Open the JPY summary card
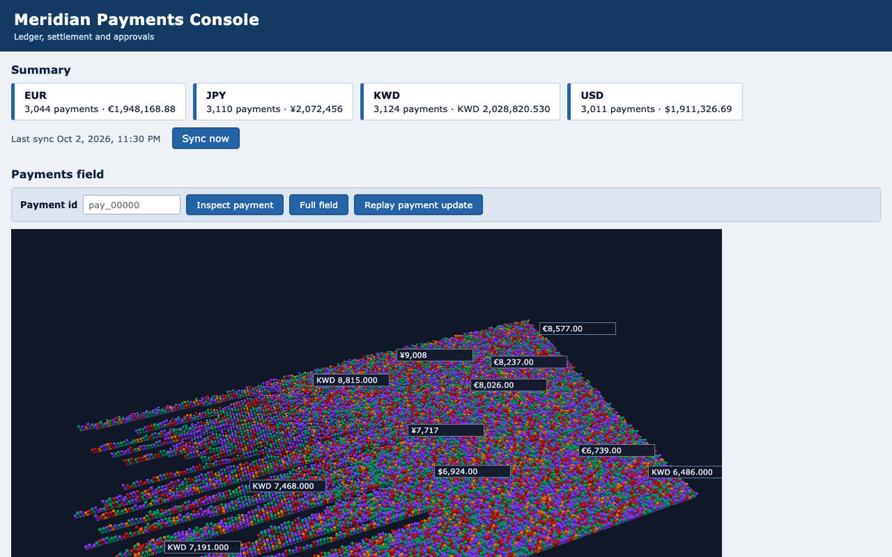This screenshot has width=892, height=557. 273,102
